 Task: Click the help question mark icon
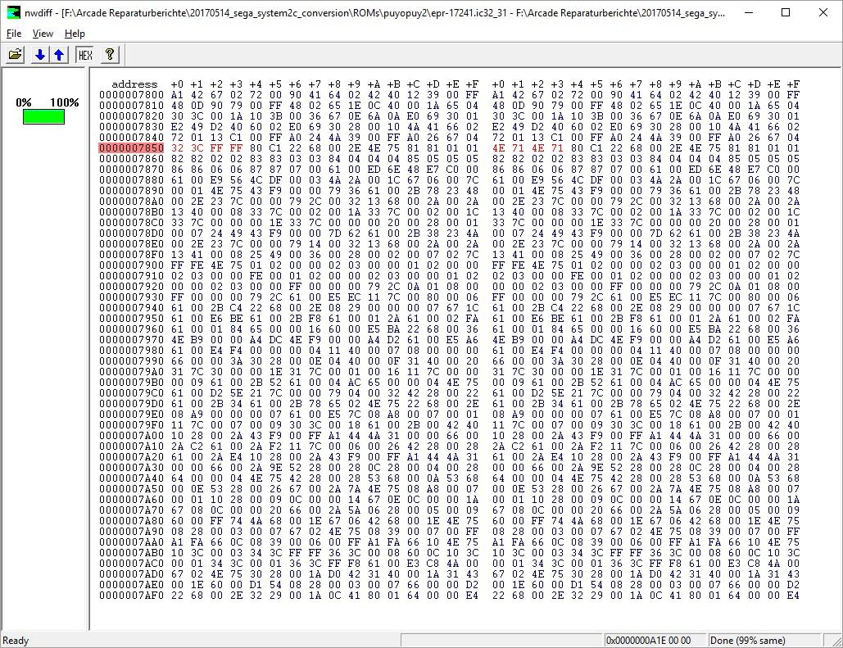pos(110,55)
